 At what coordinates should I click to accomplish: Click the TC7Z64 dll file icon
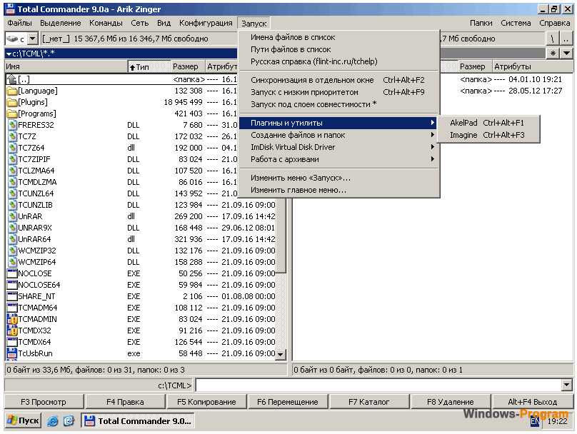coord(13,148)
